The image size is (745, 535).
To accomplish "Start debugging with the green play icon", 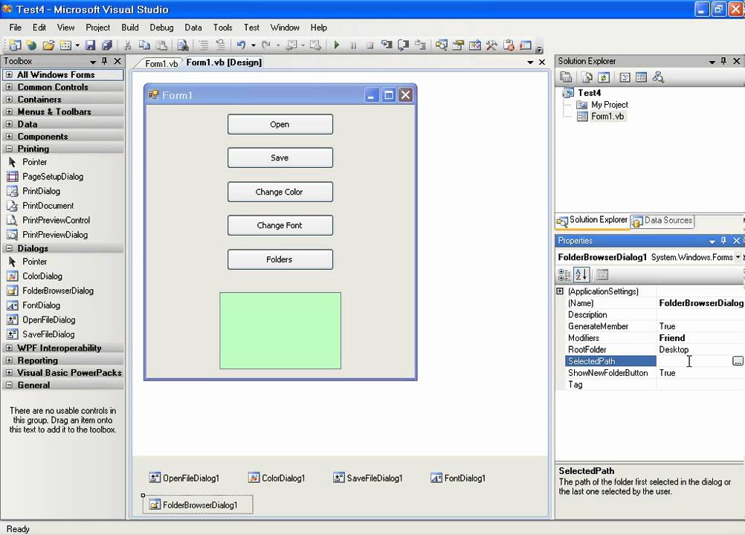I will tap(337, 45).
